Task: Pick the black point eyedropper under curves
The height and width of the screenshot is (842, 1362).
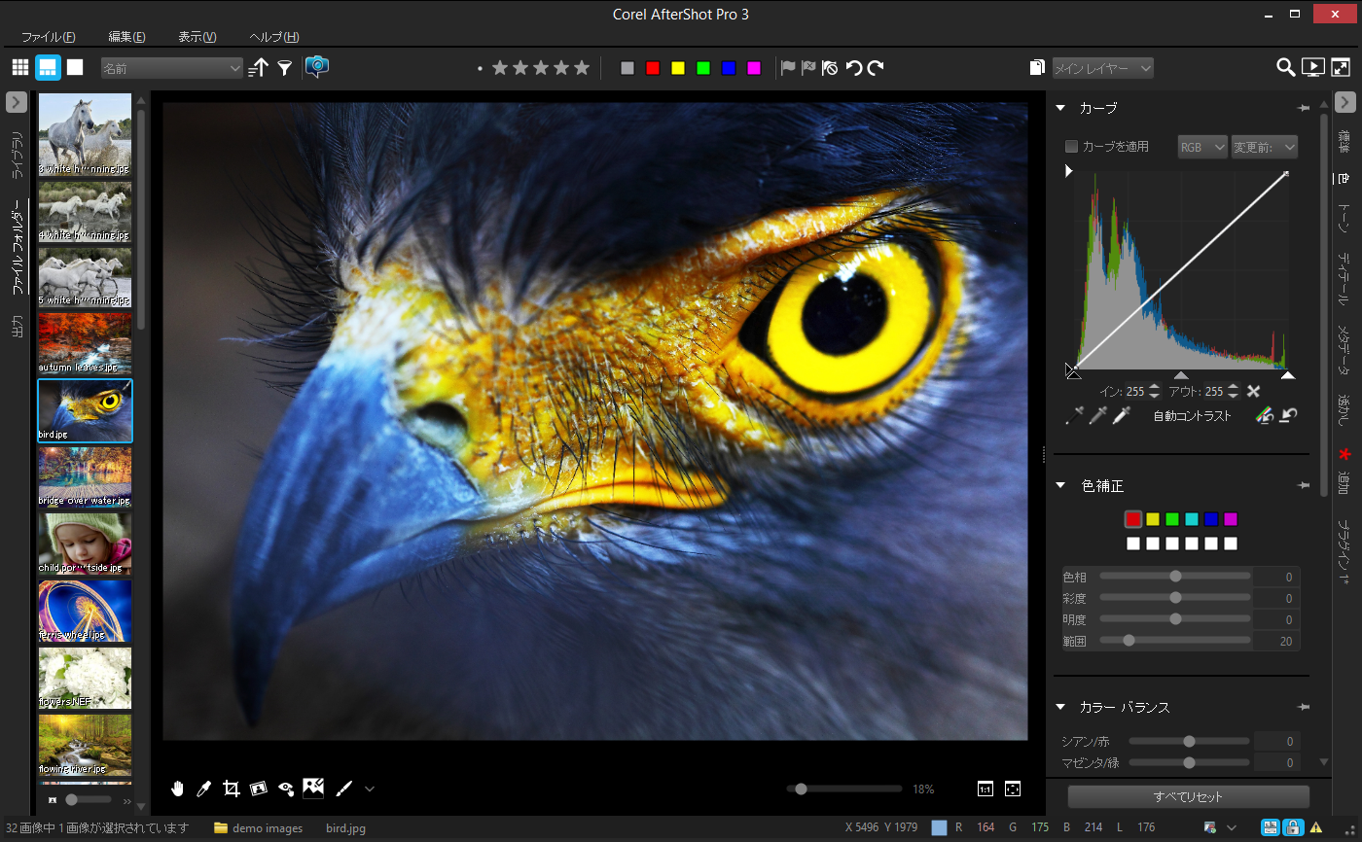Action: click(x=1074, y=416)
